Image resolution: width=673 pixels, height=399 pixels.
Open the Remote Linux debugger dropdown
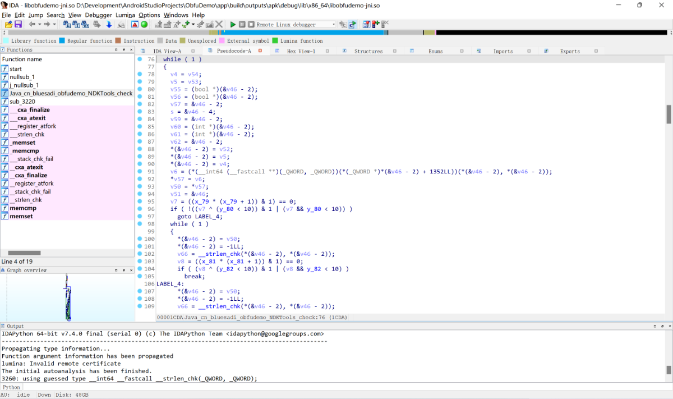334,25
